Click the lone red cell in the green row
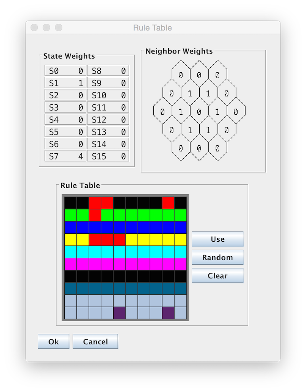This screenshot has height=392, width=306. click(95, 215)
